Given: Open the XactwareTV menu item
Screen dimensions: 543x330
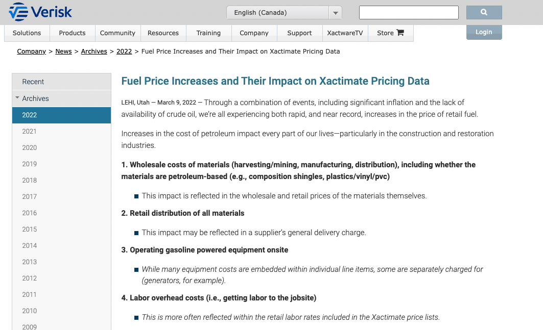Looking at the screenshot, I should click(x=345, y=33).
